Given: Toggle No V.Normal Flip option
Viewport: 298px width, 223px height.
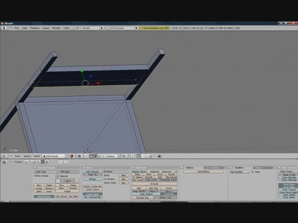Looking at the screenshot, I should click(93, 197).
